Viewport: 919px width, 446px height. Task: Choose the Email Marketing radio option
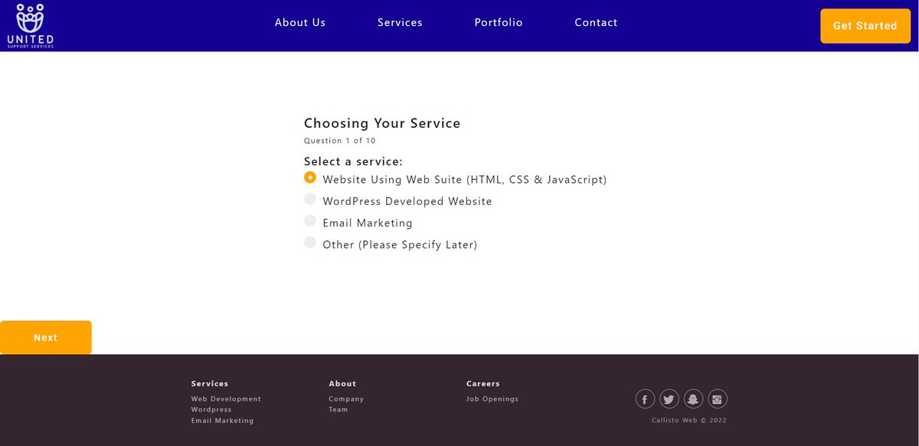310,220
